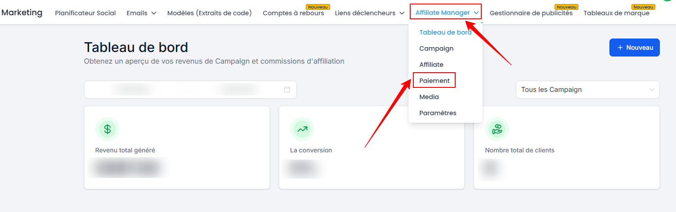Choose Media in the dropdown menu

pyautogui.click(x=429, y=97)
